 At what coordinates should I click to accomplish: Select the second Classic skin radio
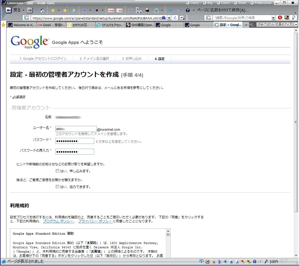pyautogui.click(x=218, y=3)
